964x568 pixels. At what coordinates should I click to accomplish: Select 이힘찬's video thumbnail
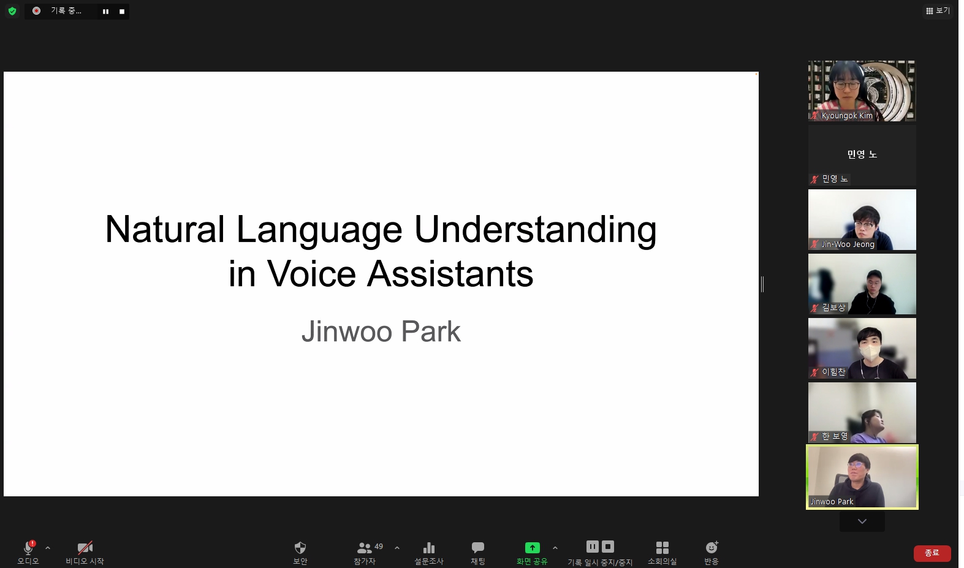(x=862, y=348)
